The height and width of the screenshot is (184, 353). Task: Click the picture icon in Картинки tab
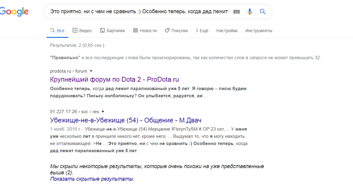coord(102,30)
